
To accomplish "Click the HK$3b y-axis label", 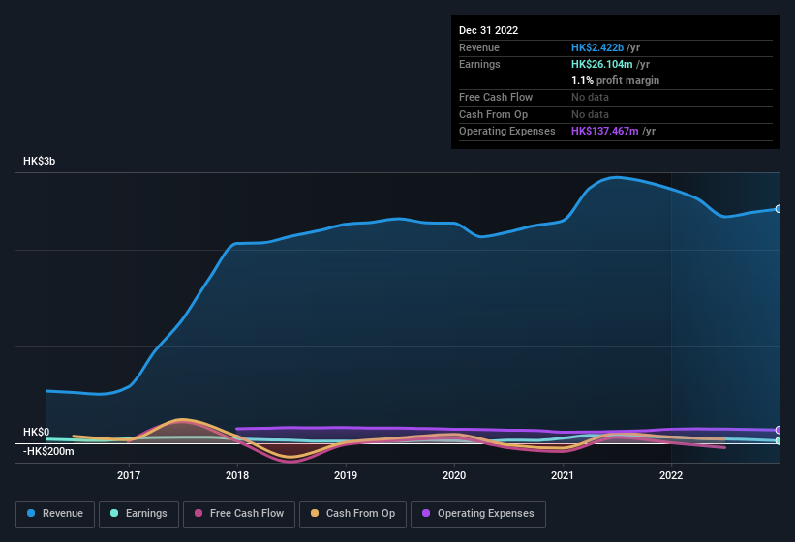I will click(39, 161).
